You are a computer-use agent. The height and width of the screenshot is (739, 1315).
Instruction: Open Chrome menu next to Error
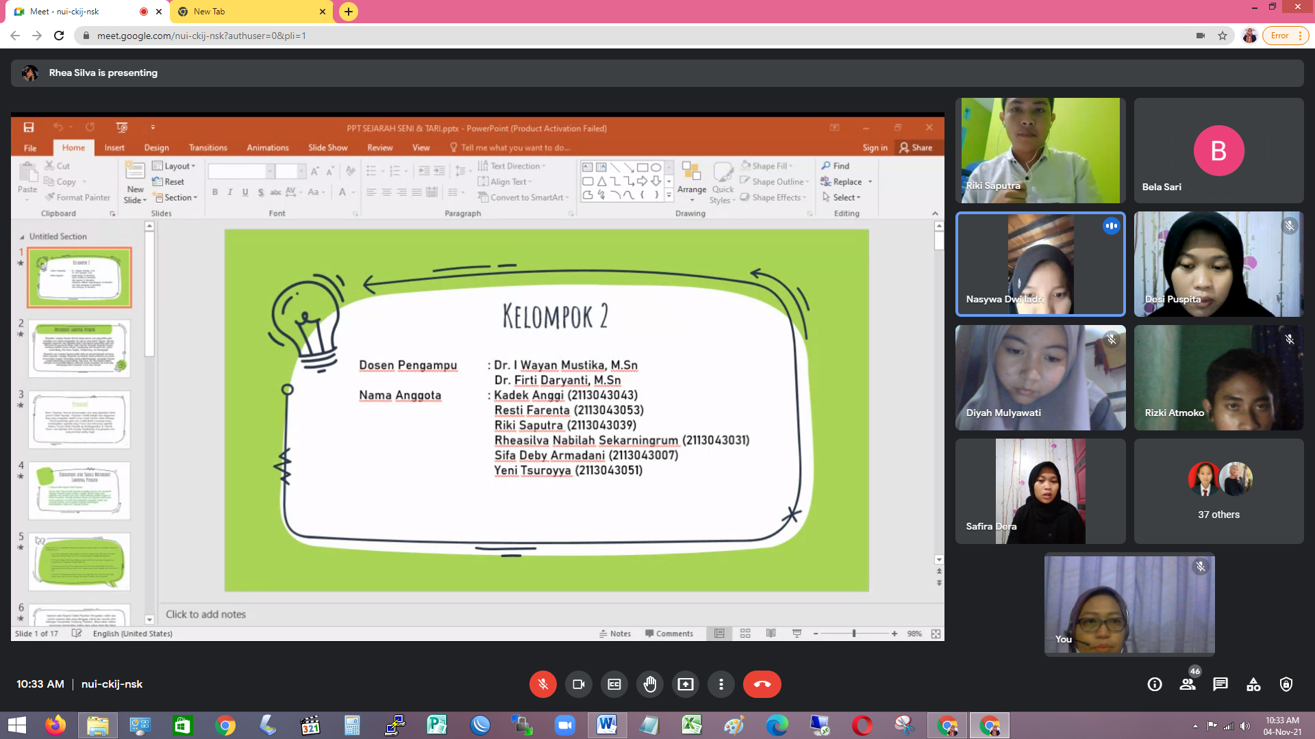pos(1300,36)
